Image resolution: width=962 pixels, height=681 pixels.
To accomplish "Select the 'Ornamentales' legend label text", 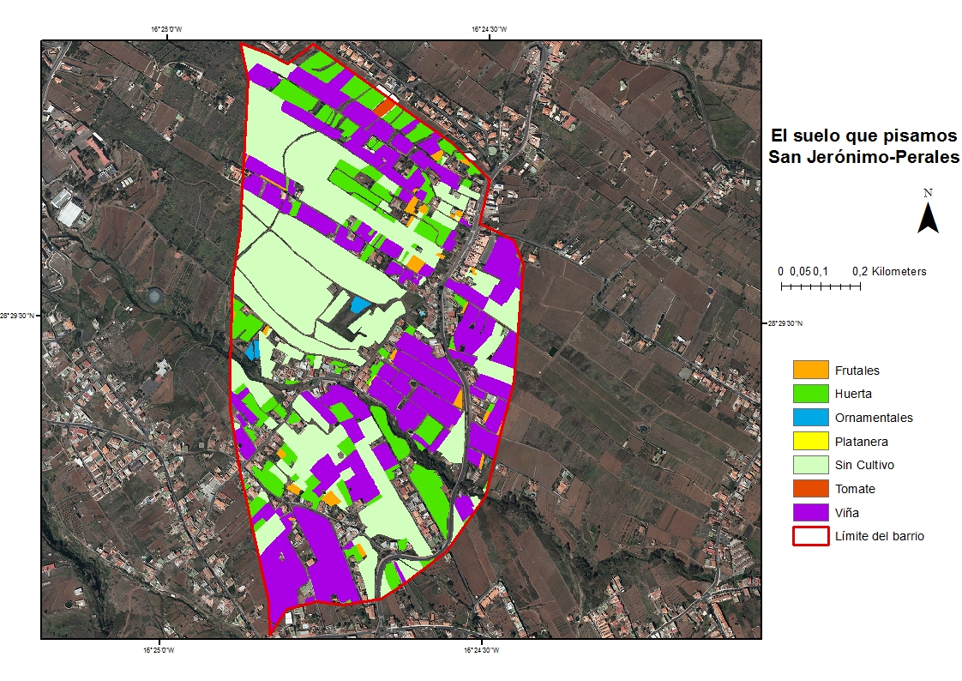I will coord(874,419).
